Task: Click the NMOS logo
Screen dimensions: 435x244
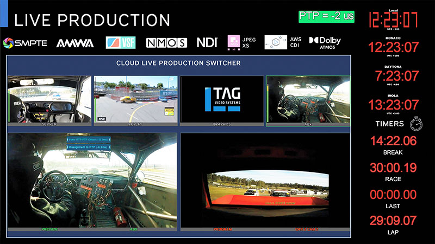Action: coord(166,43)
